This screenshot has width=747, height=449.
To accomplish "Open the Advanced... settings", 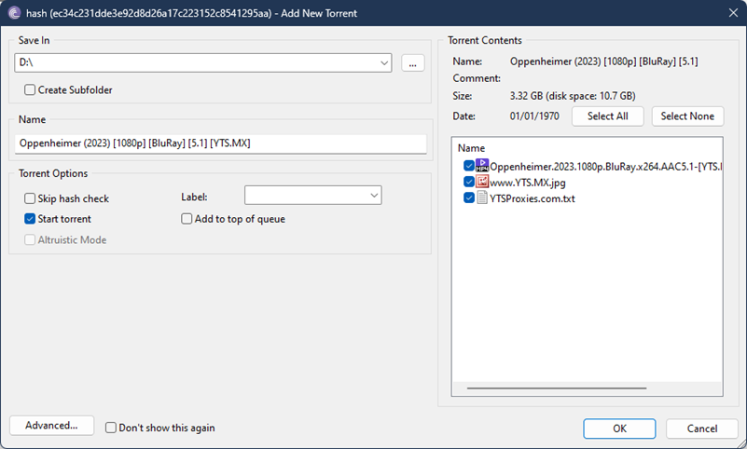I will click(51, 425).
